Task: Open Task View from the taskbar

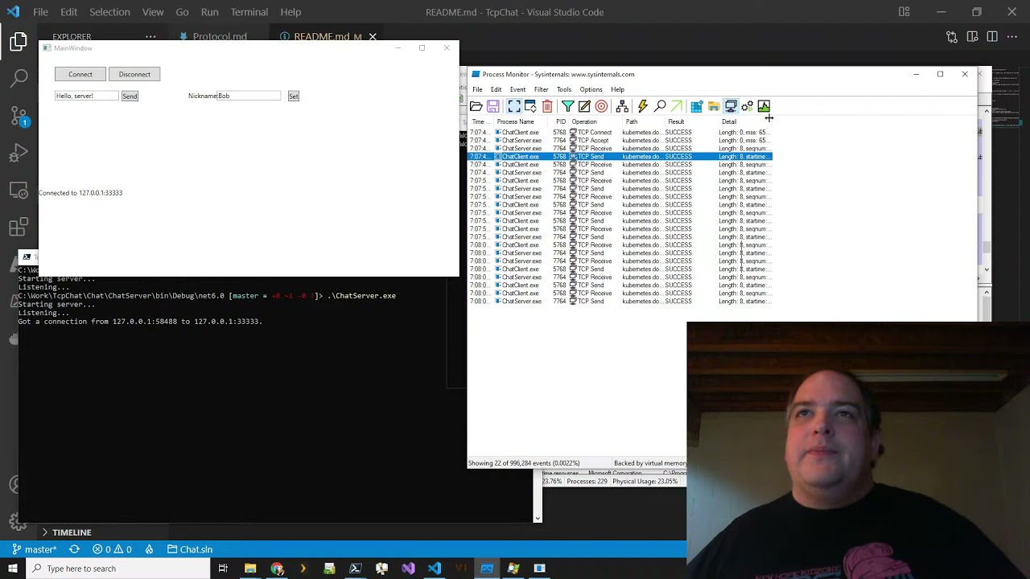Action: [223, 569]
